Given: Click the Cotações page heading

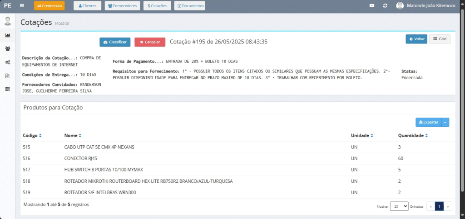Looking at the screenshot, I should 36,22.
